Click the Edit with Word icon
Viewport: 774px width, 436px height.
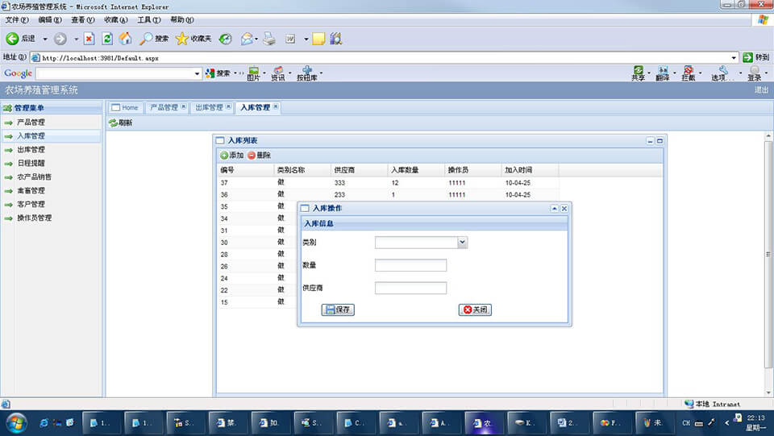(x=290, y=39)
